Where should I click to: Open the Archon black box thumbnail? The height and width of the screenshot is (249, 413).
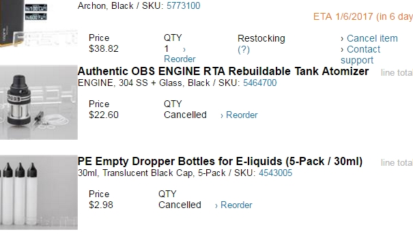pos(39,24)
